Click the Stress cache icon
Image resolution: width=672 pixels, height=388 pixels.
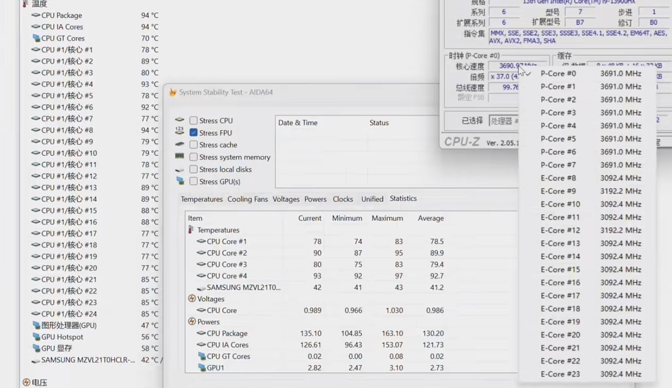pyautogui.click(x=180, y=144)
